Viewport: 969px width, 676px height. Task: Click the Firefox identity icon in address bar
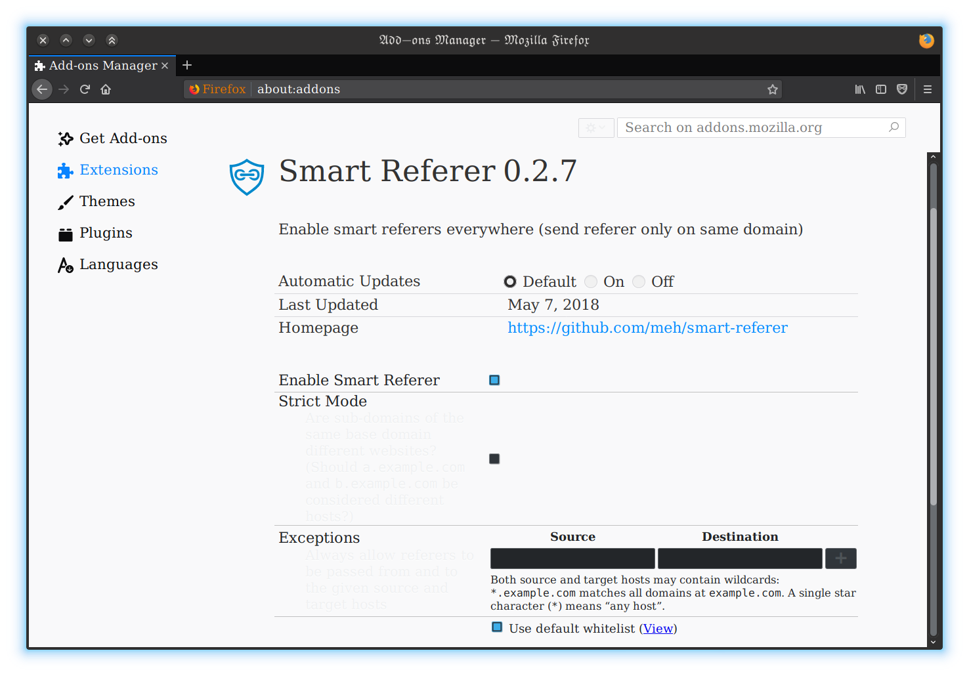pyautogui.click(x=194, y=89)
